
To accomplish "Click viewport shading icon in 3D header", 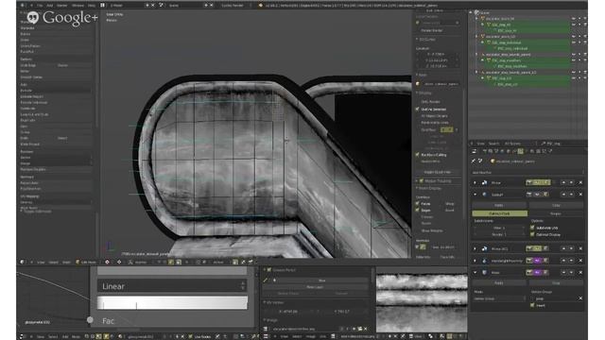I will [107, 263].
